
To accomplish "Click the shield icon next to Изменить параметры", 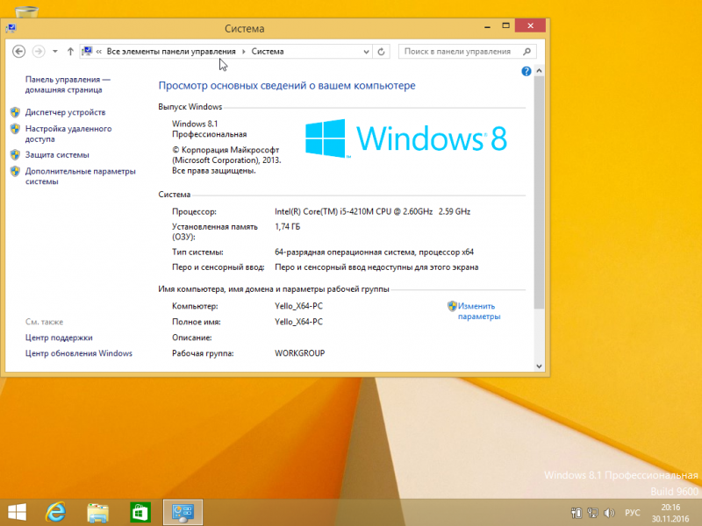I will click(x=452, y=306).
